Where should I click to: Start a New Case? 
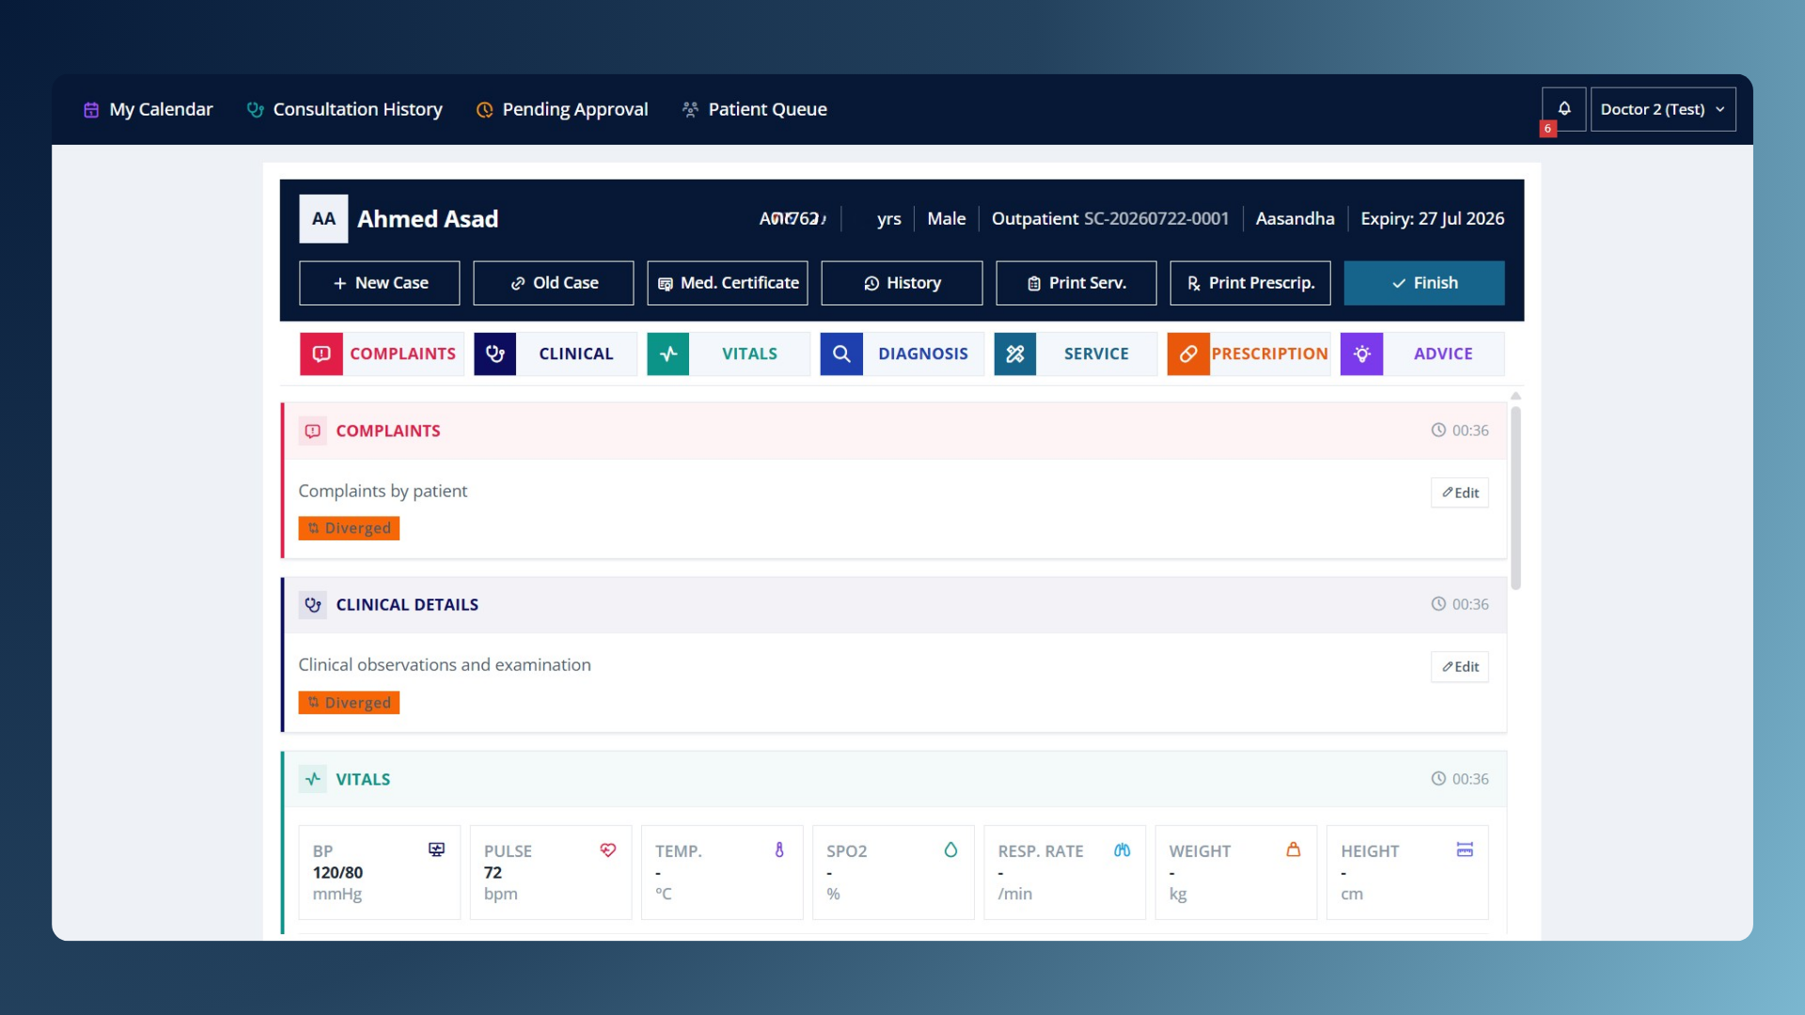[380, 283]
